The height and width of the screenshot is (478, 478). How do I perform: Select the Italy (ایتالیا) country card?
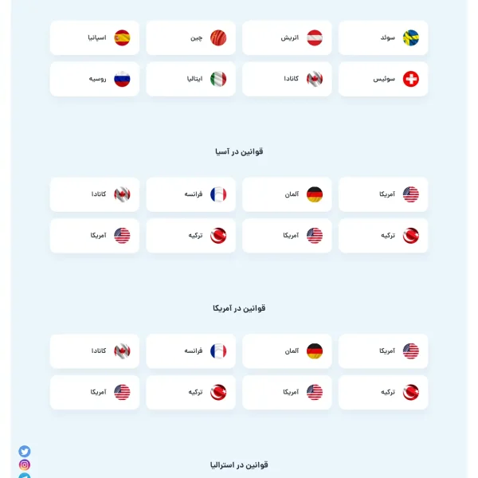pyautogui.click(x=191, y=79)
